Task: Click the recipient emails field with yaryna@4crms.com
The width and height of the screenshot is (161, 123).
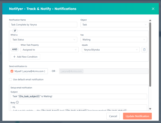Action: (x=104, y=71)
